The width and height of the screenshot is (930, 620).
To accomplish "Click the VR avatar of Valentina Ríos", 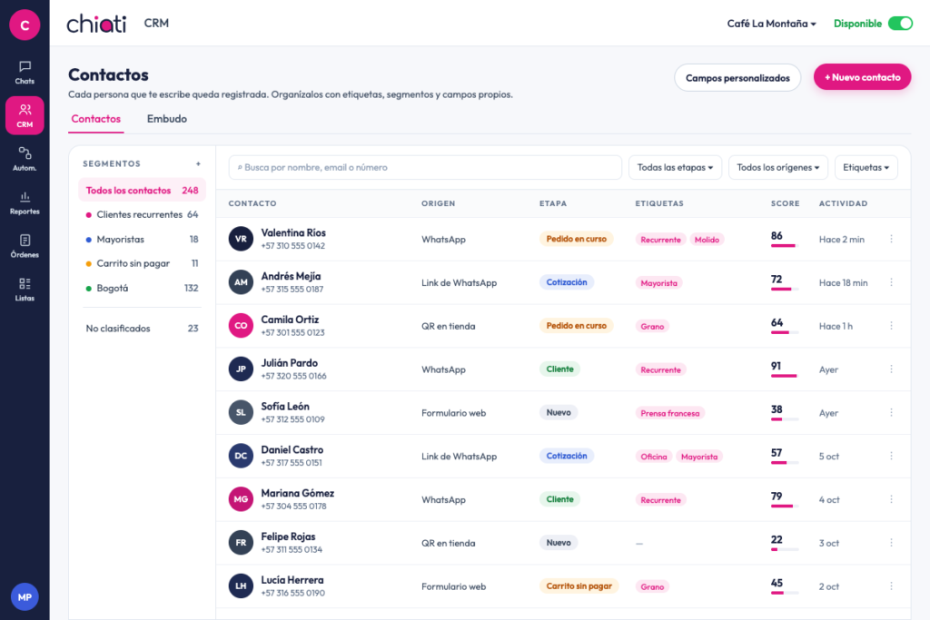I will [241, 239].
